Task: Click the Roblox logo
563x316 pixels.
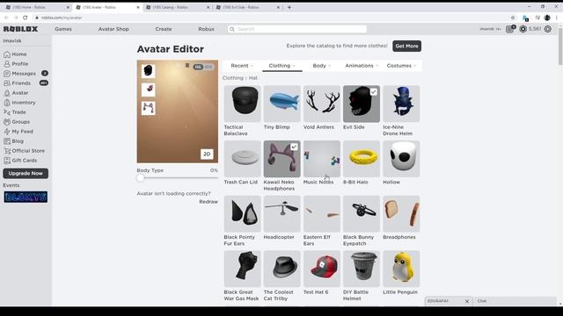Action: [x=20, y=29]
